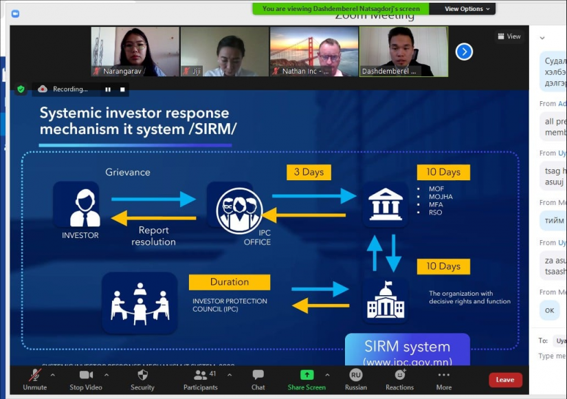
Task: Select Dashdemberel's video thumbnail
Action: (403, 52)
